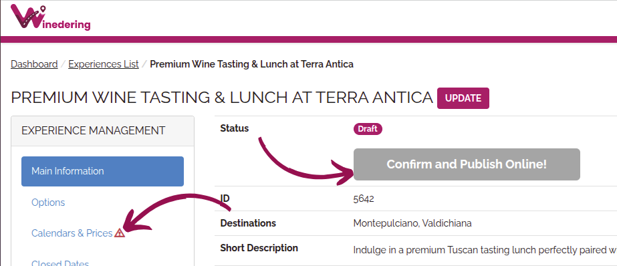617x266 pixels.
Task: Click Confirm and Publish Online button
Action: point(467,164)
